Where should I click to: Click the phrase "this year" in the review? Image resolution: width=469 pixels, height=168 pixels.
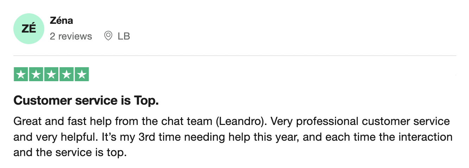(x=275, y=137)
